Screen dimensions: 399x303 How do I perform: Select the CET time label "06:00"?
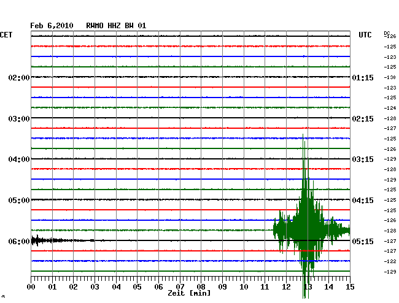coord(19,241)
